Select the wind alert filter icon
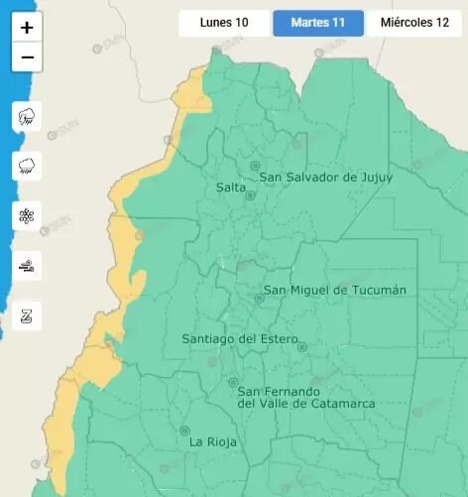This screenshot has height=497, width=468. tap(27, 266)
